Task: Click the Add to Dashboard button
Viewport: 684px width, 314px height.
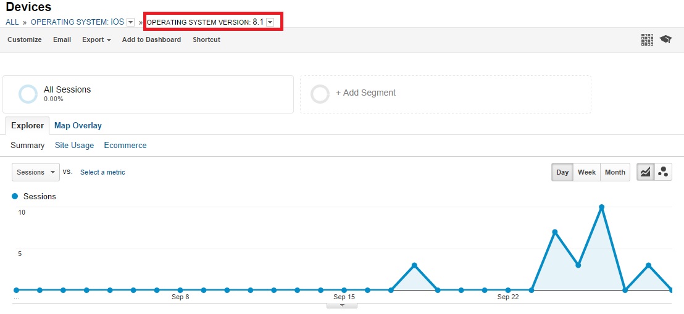Action: [151, 39]
